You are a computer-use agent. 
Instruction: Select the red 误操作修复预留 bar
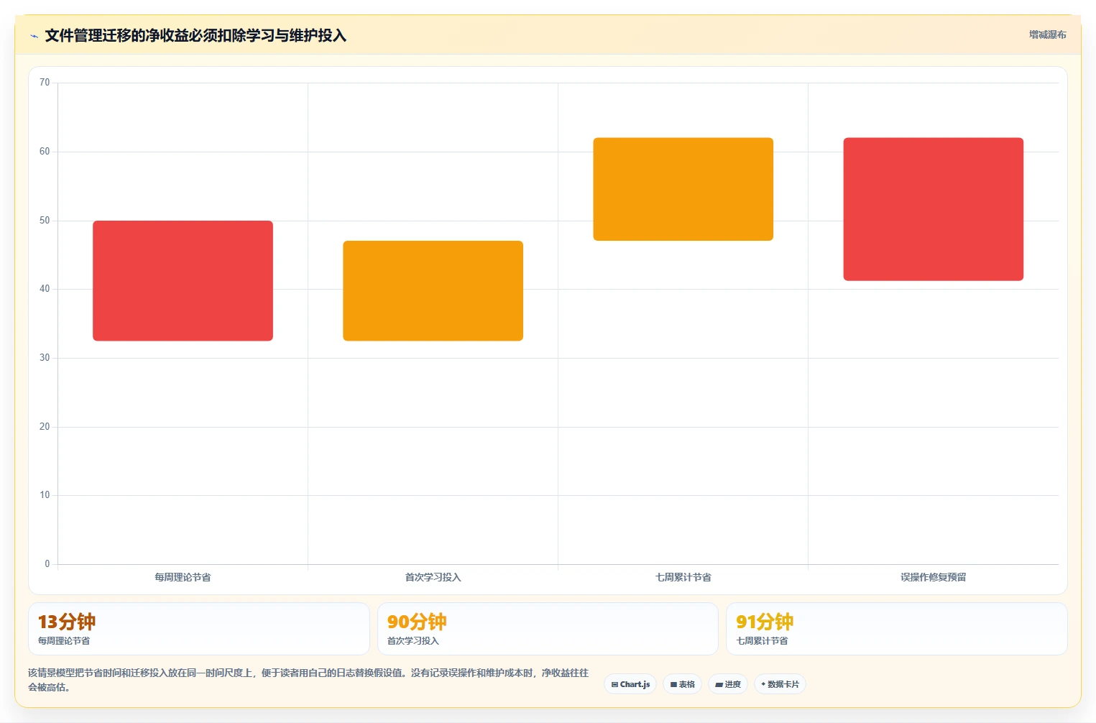(933, 209)
